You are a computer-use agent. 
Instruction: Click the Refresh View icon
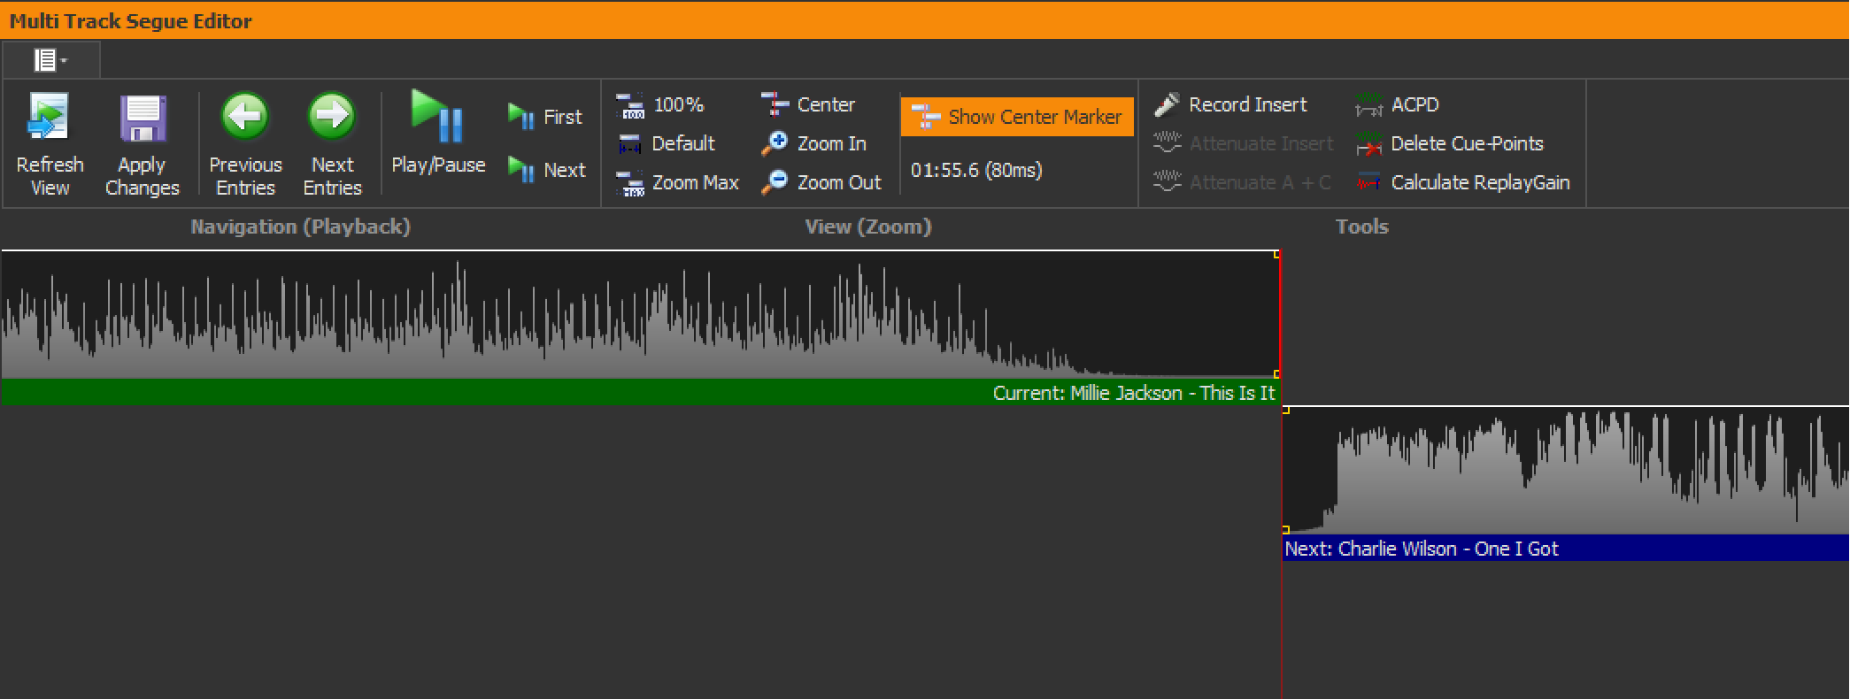click(x=50, y=119)
